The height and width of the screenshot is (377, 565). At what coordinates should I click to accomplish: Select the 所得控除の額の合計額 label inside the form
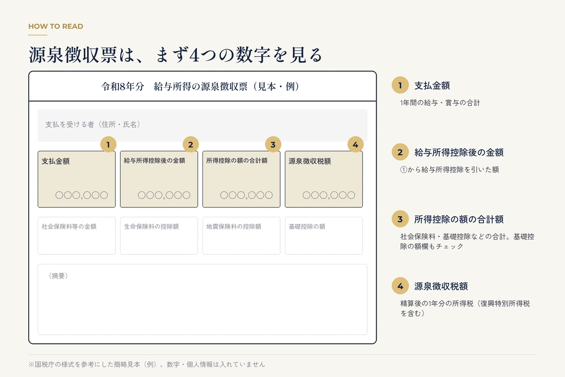237,160
